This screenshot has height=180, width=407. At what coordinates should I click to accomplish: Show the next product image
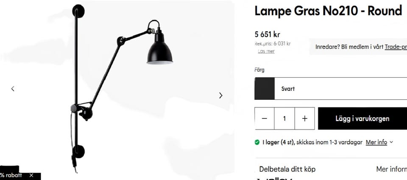[x=220, y=96]
